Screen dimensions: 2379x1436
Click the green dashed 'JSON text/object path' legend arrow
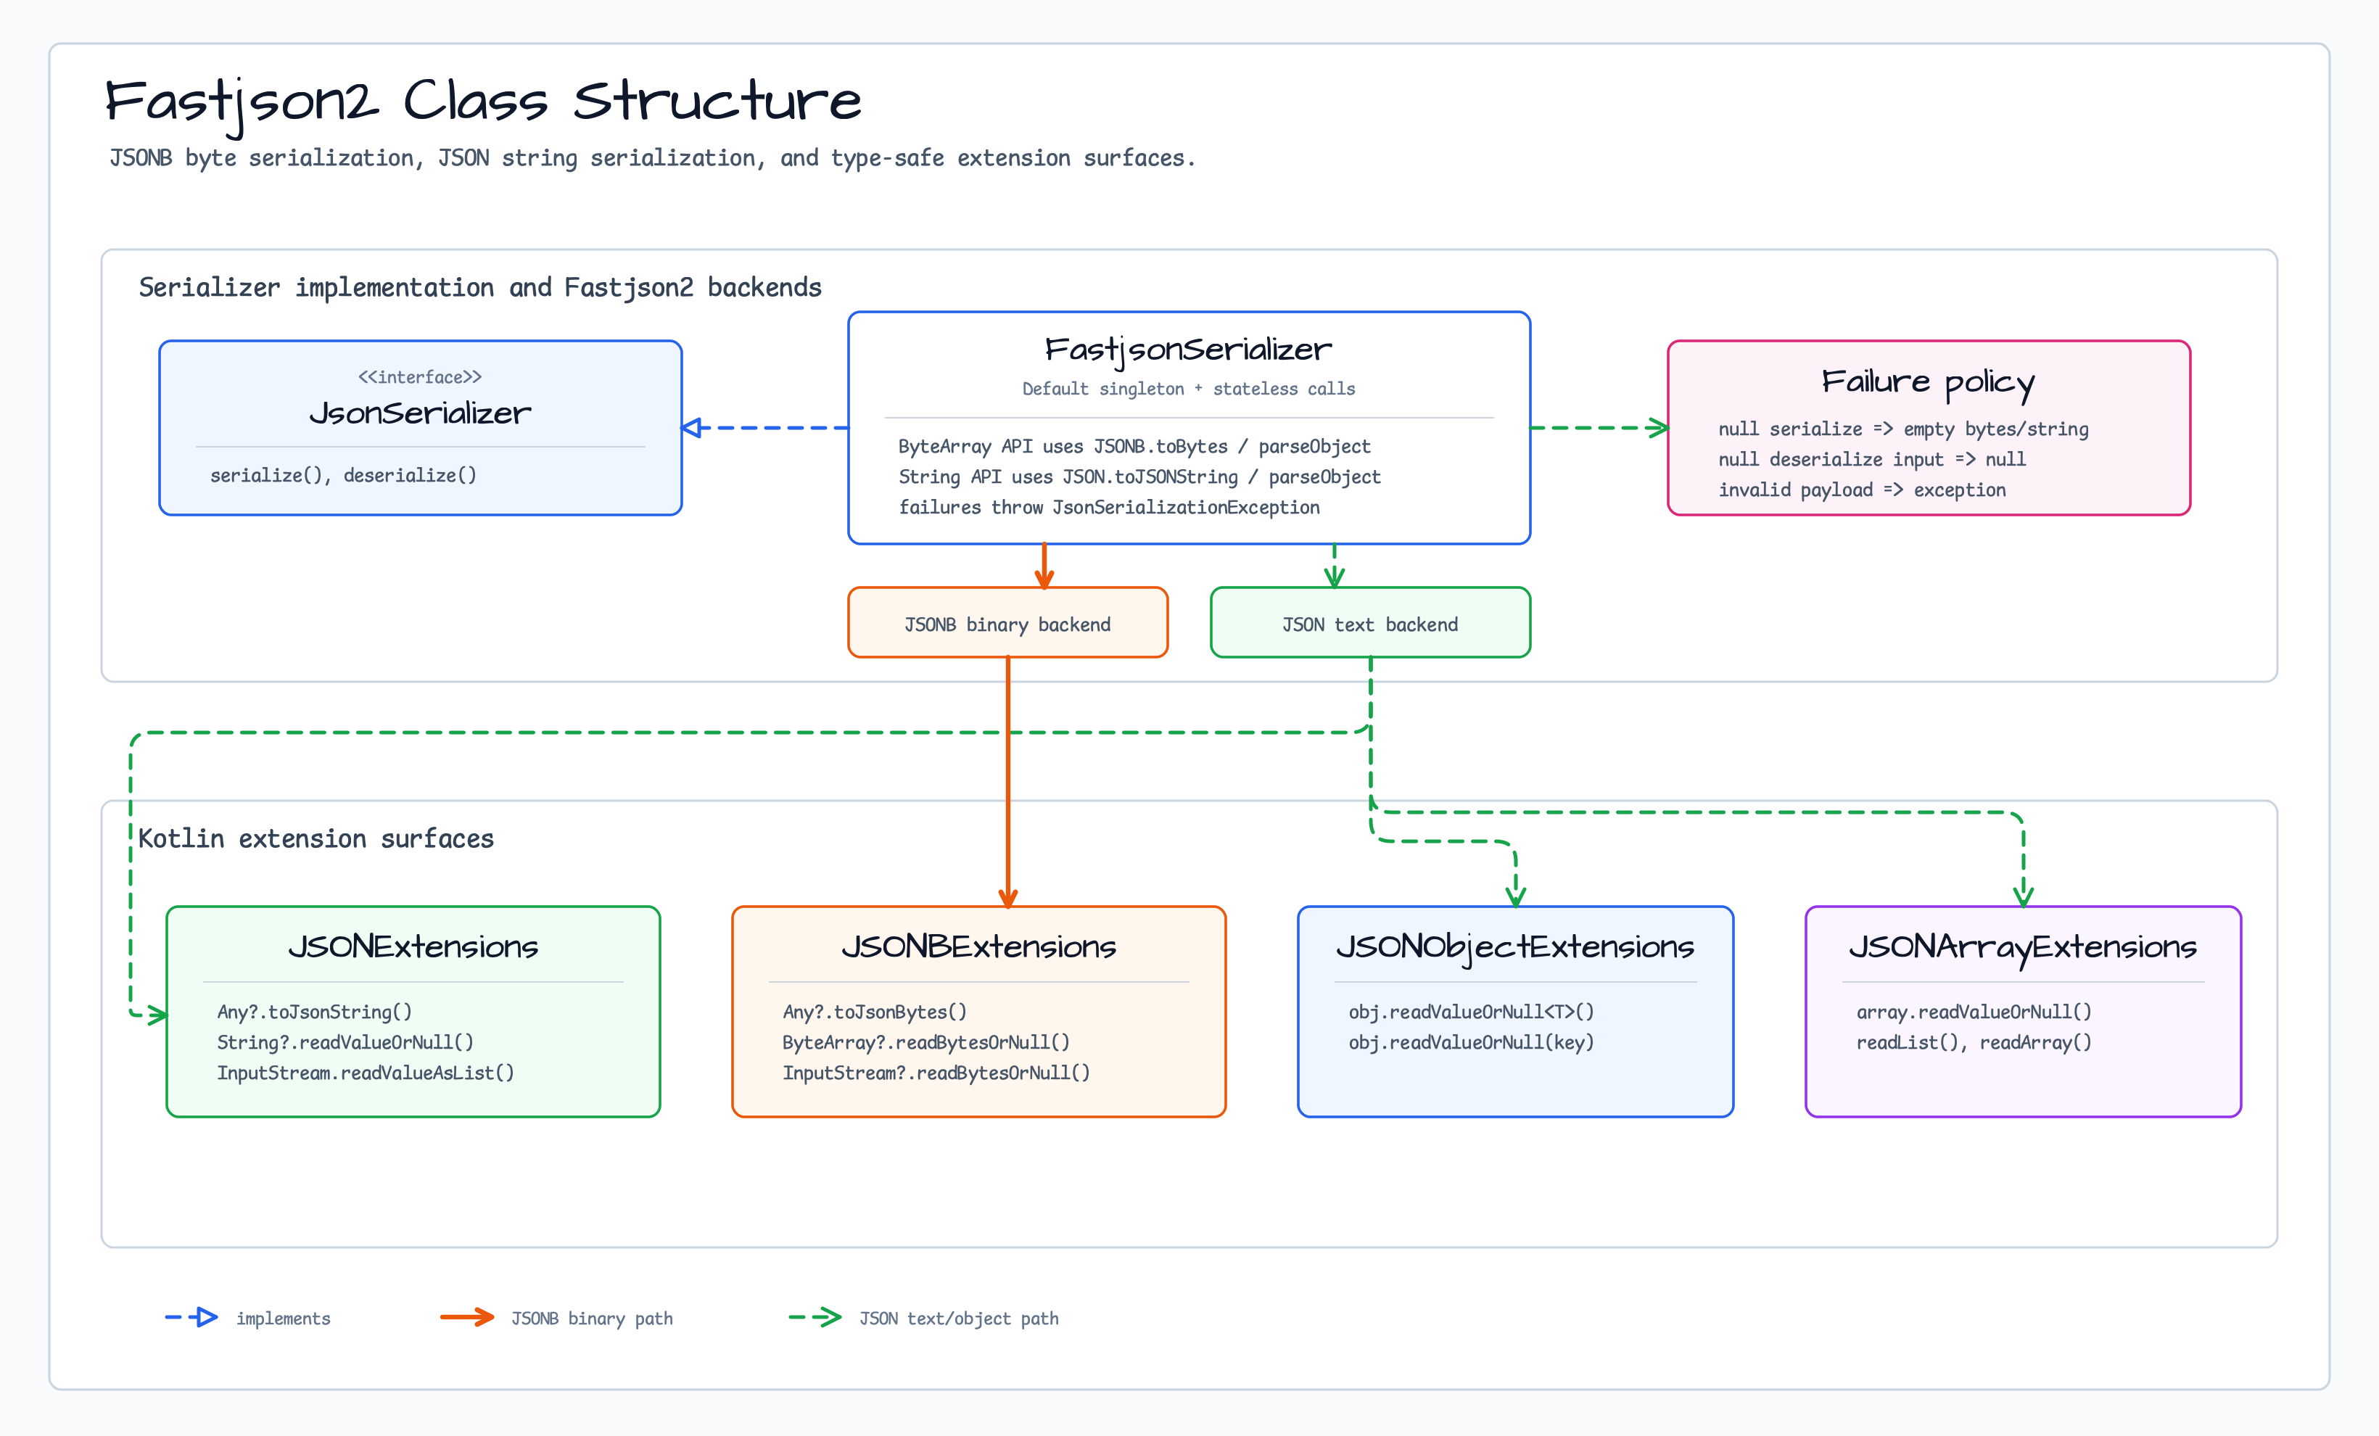[815, 1317]
